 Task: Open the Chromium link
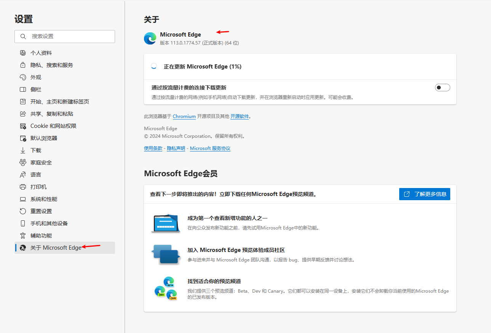(184, 116)
